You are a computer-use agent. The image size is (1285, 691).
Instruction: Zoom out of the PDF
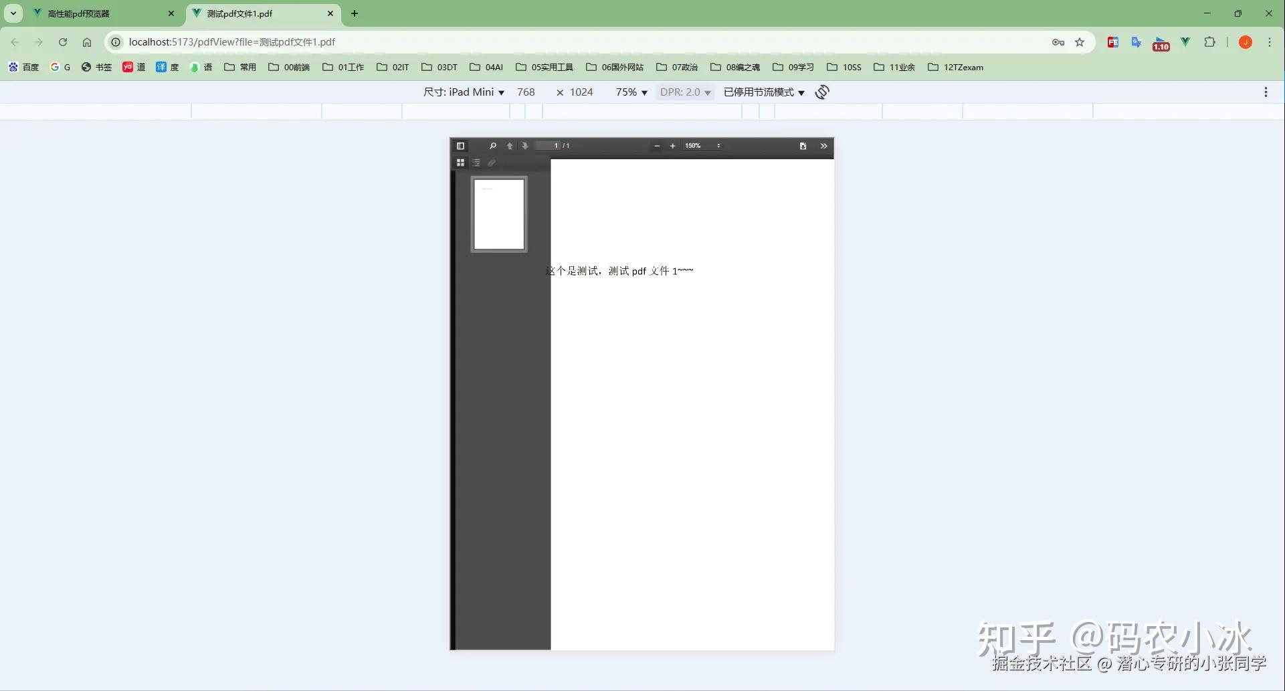pos(657,146)
